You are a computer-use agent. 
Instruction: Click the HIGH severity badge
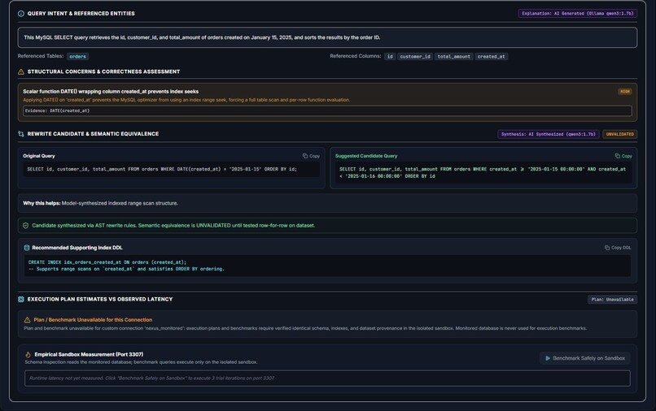coord(624,92)
